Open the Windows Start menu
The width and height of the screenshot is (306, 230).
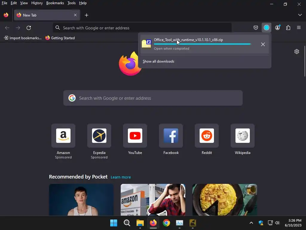click(114, 223)
